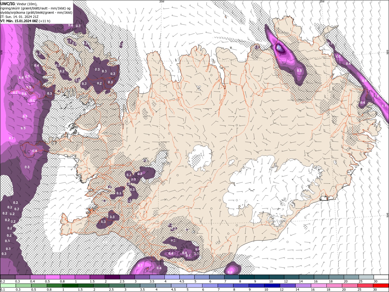Click the '0.8' label in upper snow legend
This screenshot has height=292, width=389.
coord(62,281)
